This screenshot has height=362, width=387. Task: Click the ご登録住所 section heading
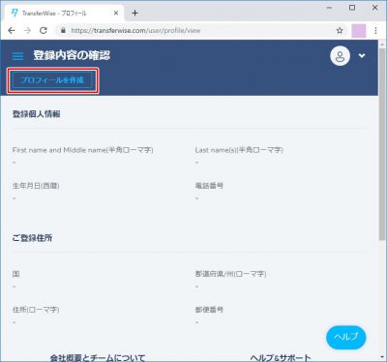[x=32, y=238]
